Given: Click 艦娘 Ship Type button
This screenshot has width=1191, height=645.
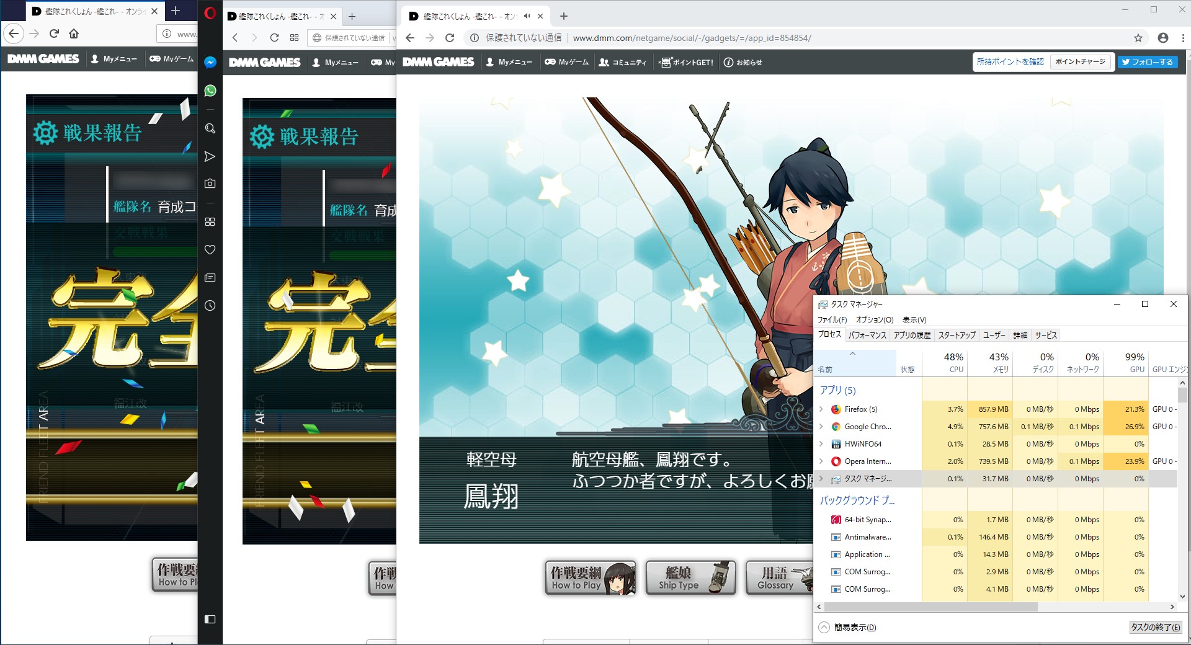Looking at the screenshot, I should click(690, 577).
